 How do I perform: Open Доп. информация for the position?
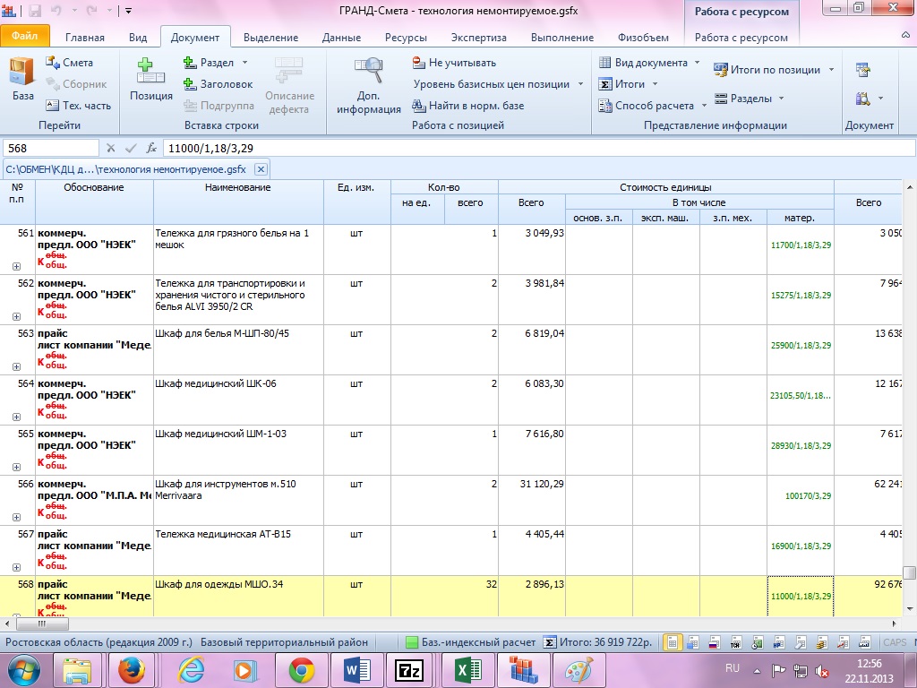tap(368, 85)
